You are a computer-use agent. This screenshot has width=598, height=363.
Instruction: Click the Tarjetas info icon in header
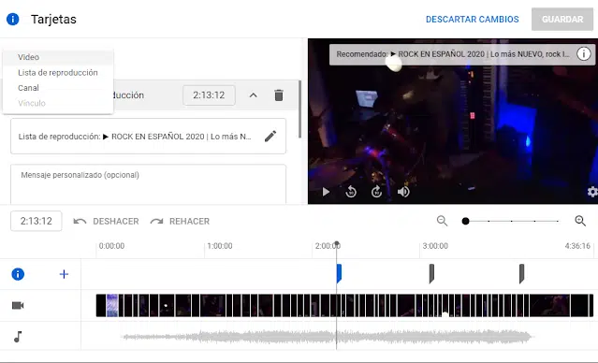point(12,19)
